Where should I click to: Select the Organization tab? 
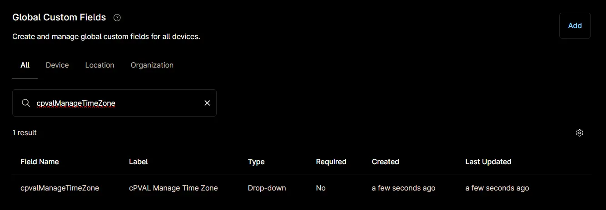[x=152, y=65]
